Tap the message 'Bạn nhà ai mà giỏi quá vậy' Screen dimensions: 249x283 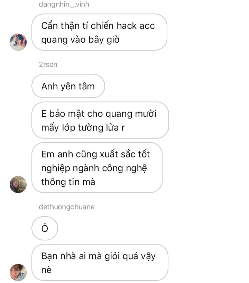100,263
